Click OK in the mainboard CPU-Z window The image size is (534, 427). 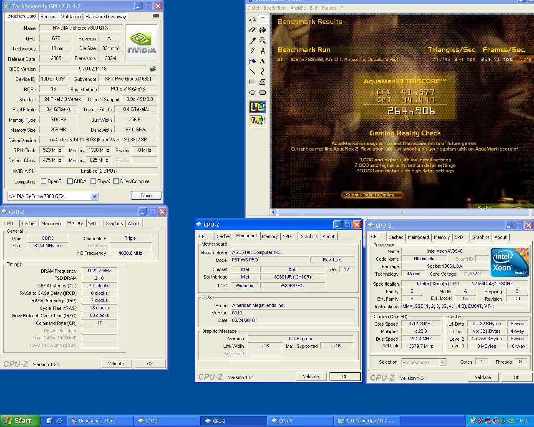345,377
